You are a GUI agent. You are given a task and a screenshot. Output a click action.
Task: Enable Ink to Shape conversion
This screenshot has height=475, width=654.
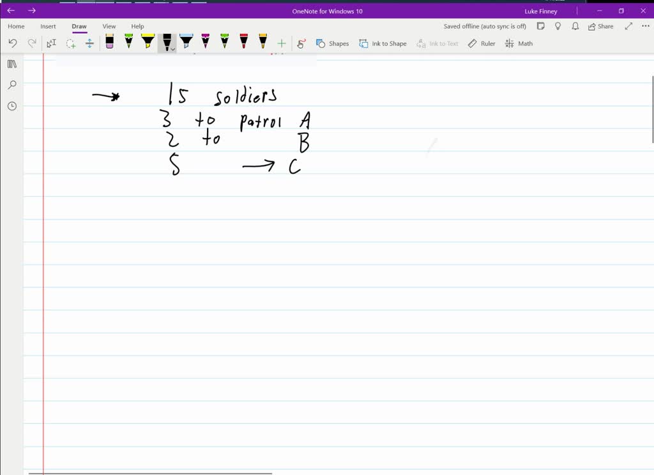(383, 43)
